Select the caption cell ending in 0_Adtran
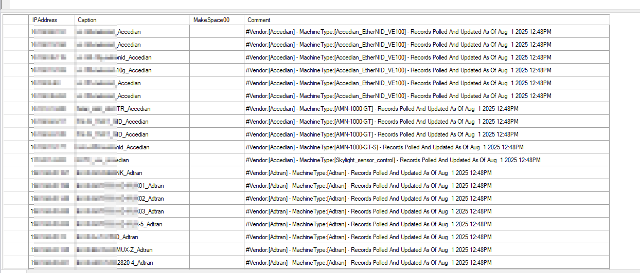The height and width of the screenshot is (273, 640). click(x=132, y=237)
